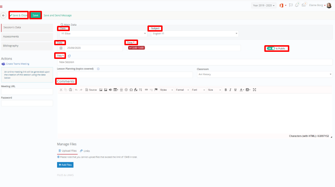Open the Classroom dropdown Art History

click(x=264, y=74)
